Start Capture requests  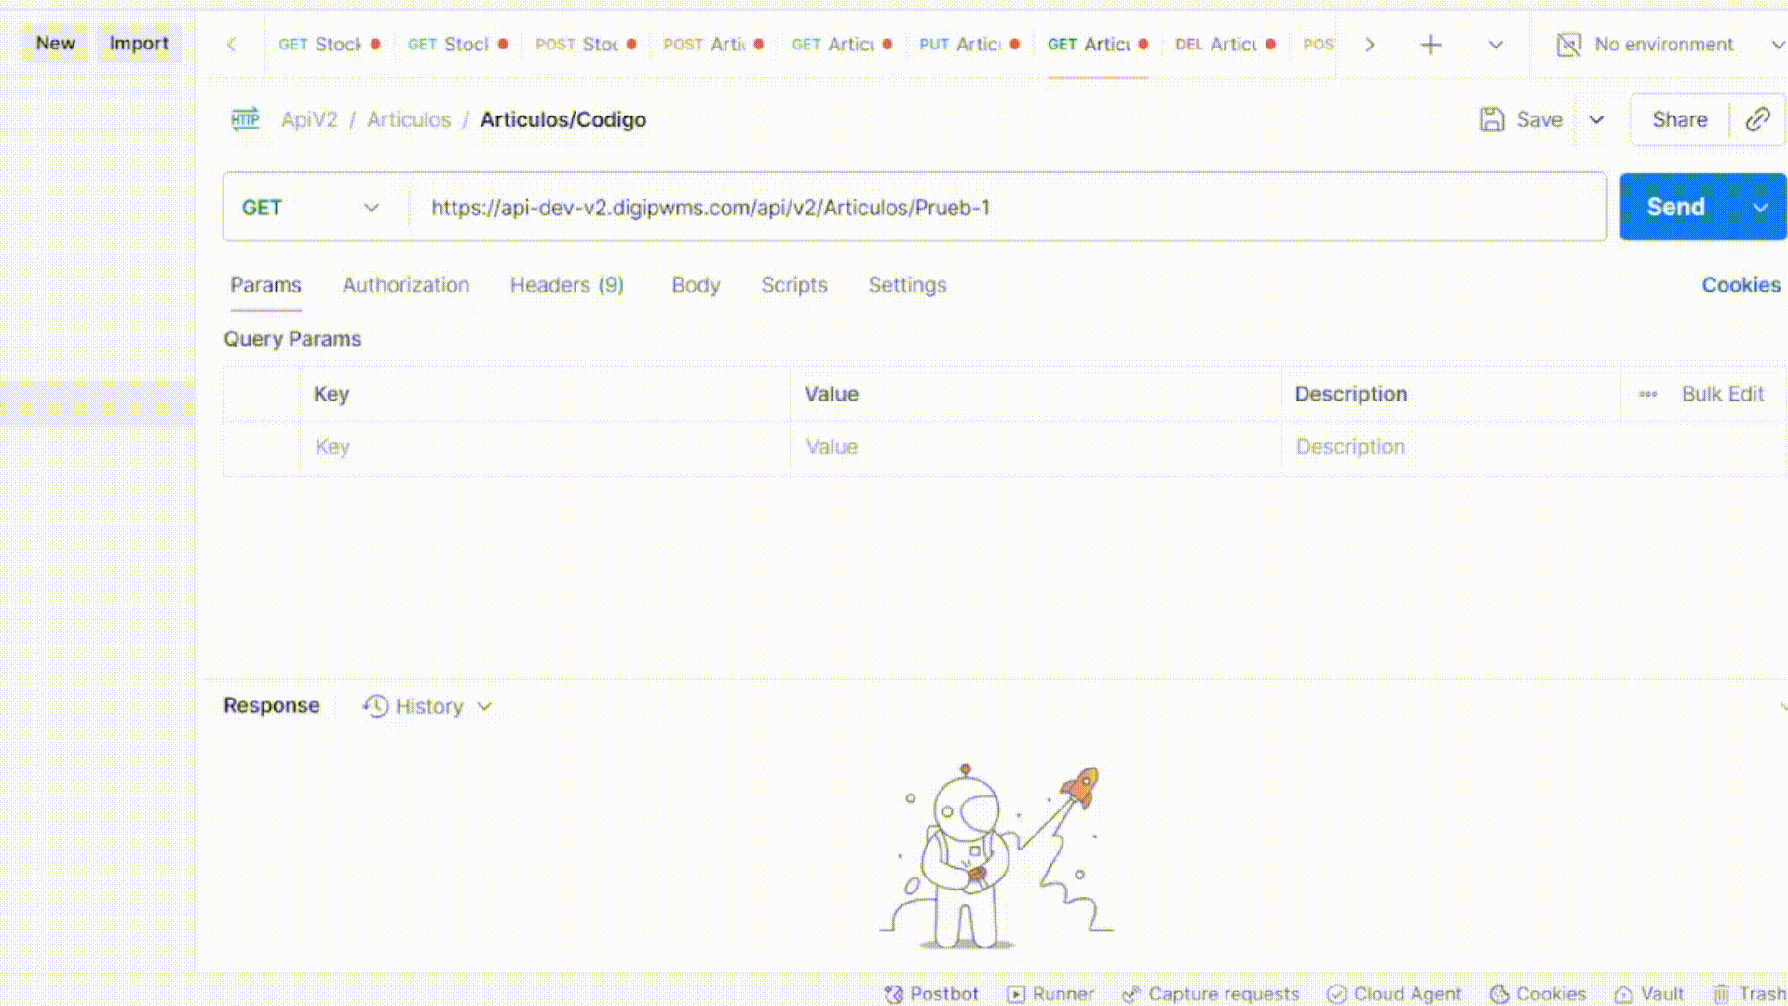tap(1210, 994)
